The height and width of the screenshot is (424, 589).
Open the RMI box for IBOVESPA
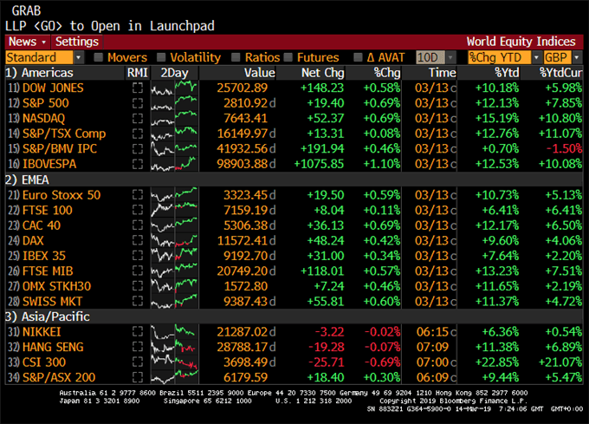[x=138, y=164]
